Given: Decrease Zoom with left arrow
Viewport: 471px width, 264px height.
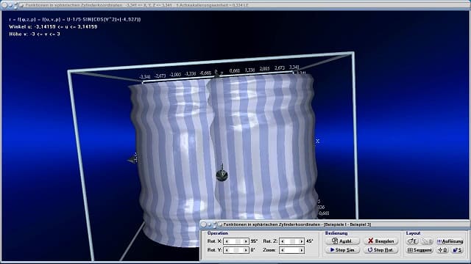Looking at the screenshot, I should [282, 250].
